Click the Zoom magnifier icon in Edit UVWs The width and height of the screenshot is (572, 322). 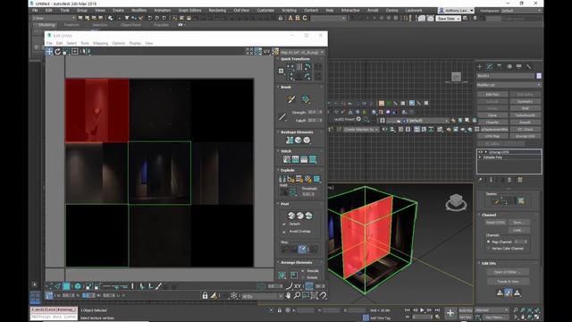tap(297, 295)
